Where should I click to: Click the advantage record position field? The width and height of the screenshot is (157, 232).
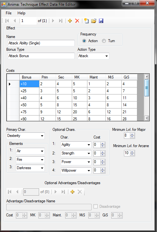coord(31,192)
